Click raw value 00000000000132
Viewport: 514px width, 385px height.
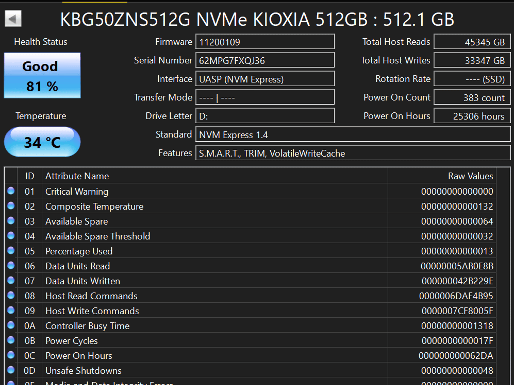coord(457,207)
